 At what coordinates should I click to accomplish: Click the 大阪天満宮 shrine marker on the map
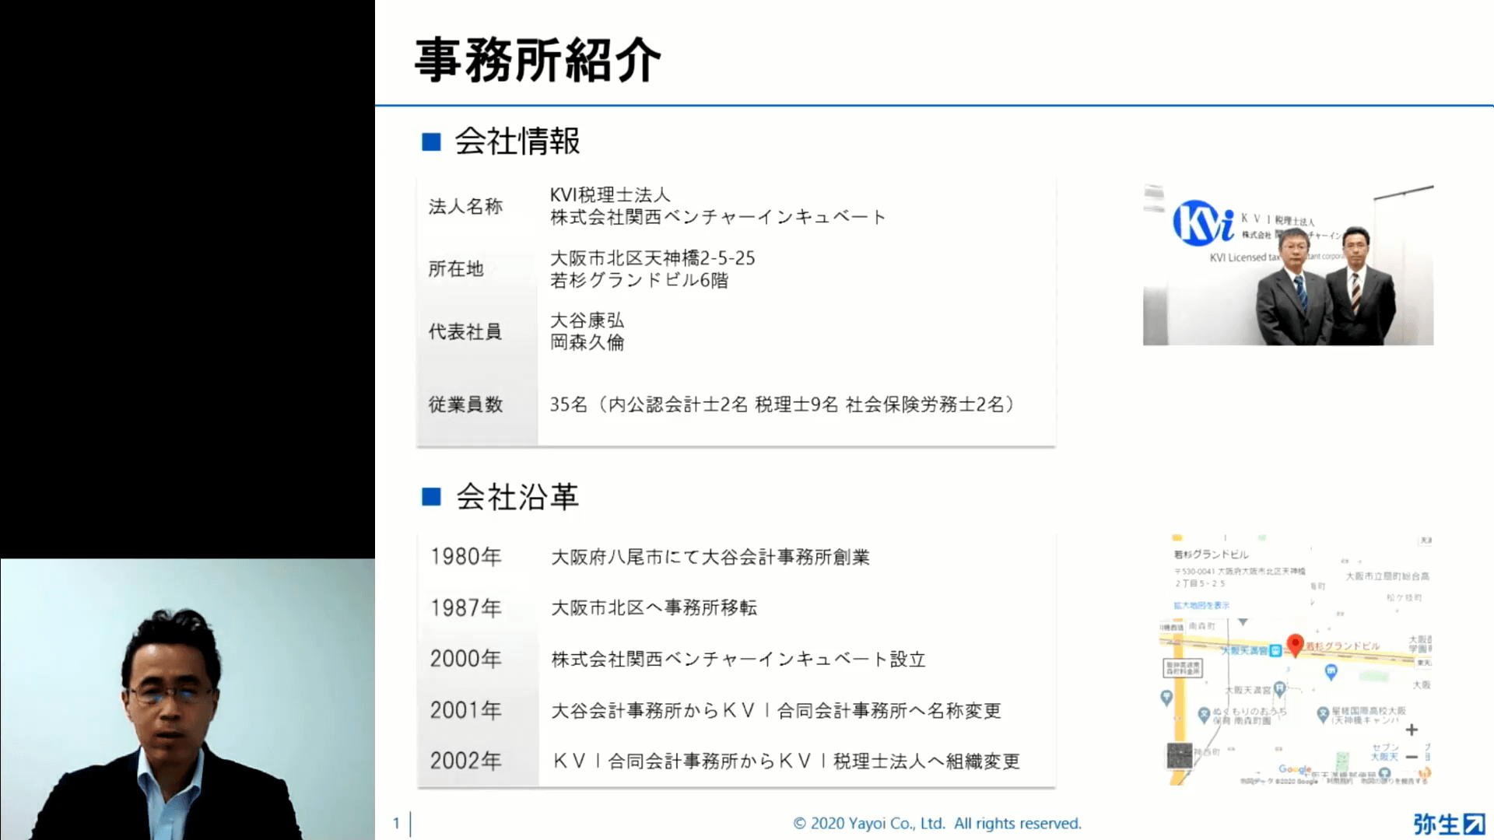1280,689
